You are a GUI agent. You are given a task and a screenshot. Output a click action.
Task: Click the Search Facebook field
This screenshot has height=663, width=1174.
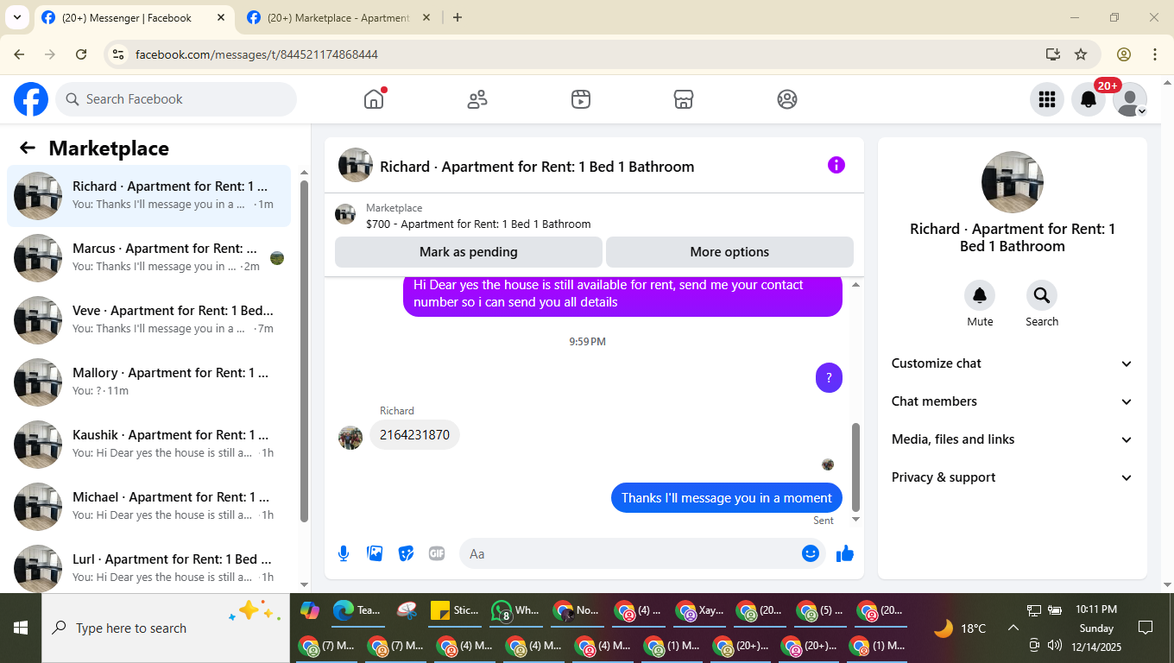[x=176, y=99]
